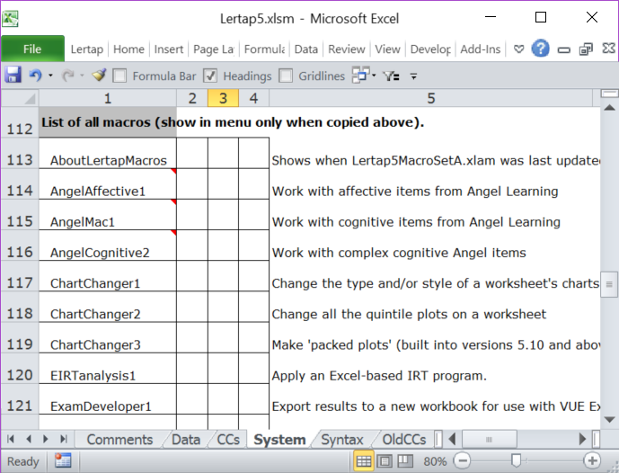Open the Page Layout ribbon tab
The height and width of the screenshot is (473, 619).
coord(214,49)
